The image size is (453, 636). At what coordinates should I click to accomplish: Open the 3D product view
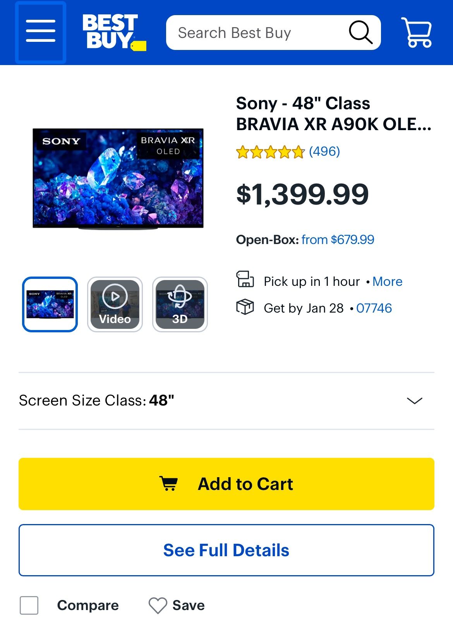click(180, 304)
